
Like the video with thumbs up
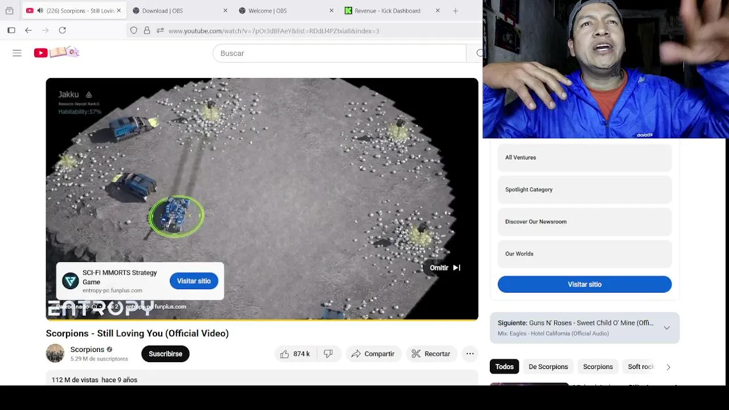coord(295,354)
